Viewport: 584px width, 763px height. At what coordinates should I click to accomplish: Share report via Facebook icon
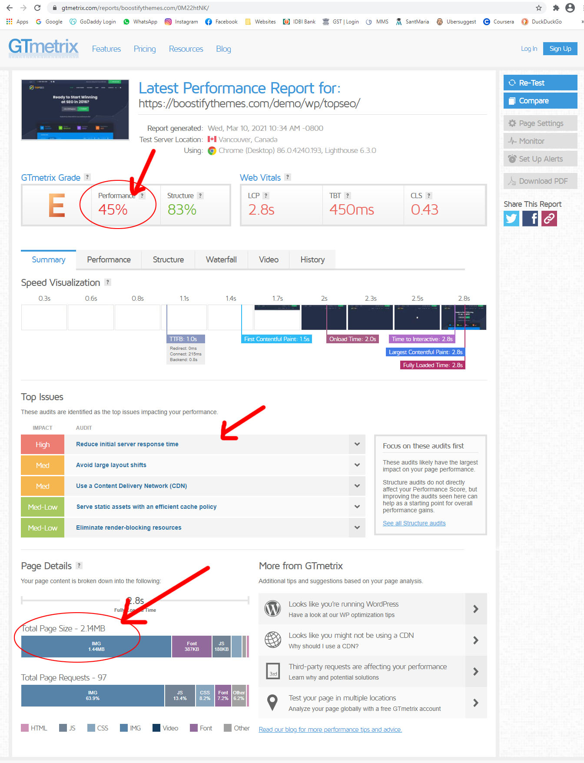[530, 218]
